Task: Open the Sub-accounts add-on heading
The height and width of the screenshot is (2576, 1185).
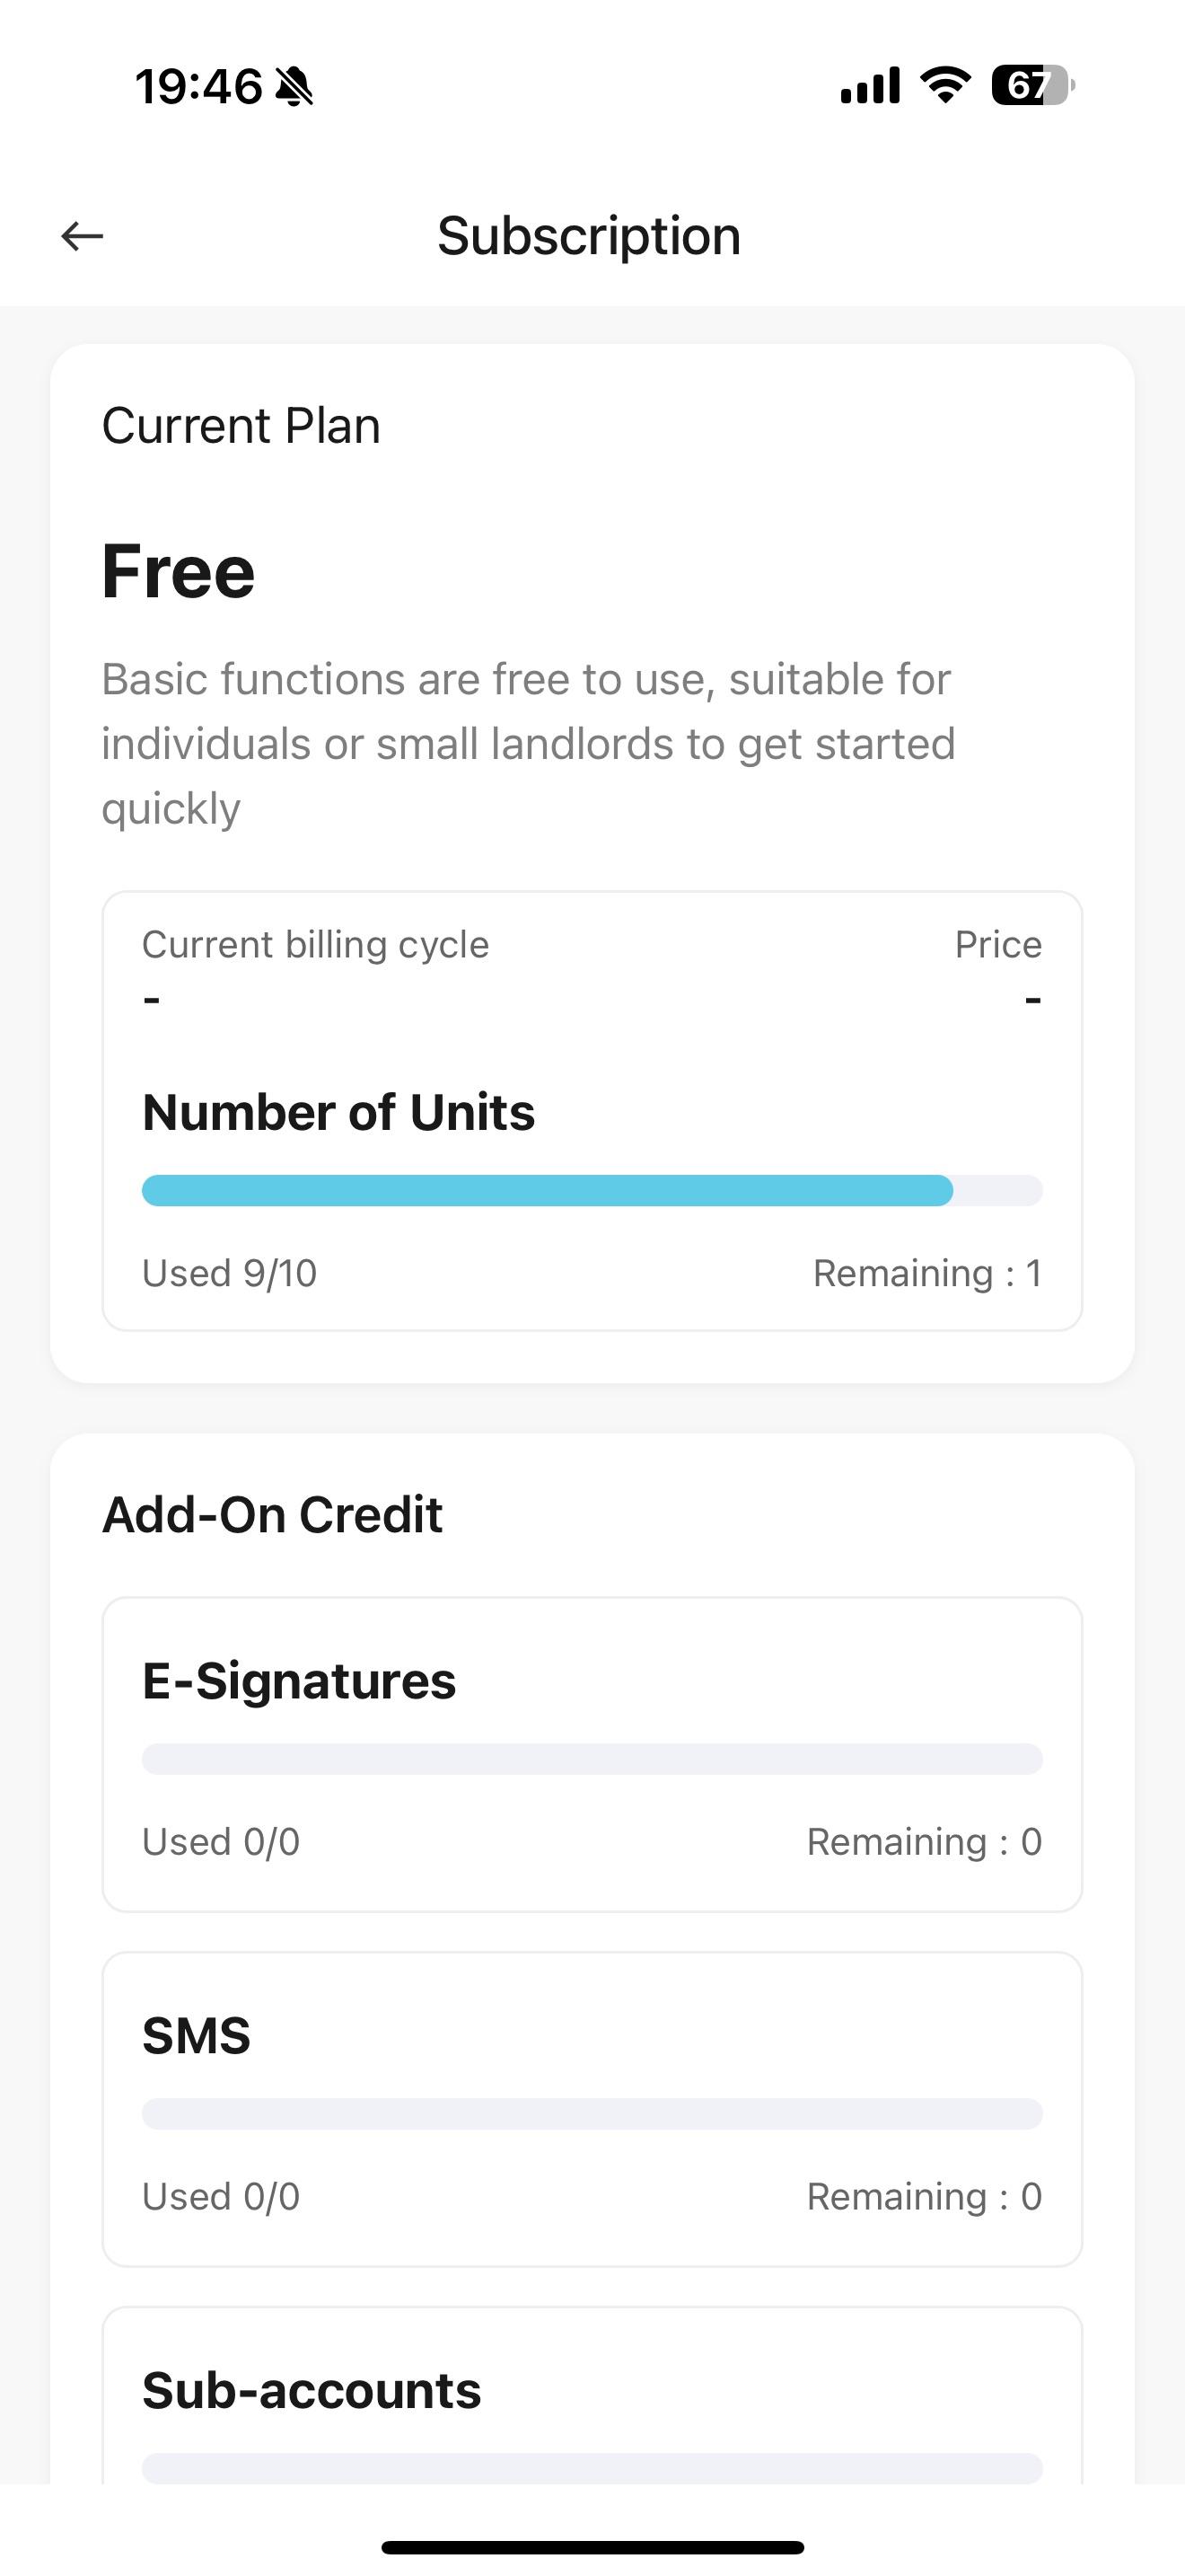Action: coord(312,2390)
